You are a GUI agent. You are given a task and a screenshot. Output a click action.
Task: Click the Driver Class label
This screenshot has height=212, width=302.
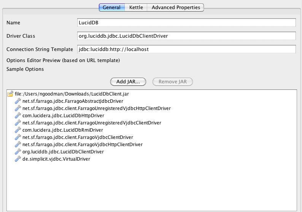(x=21, y=36)
